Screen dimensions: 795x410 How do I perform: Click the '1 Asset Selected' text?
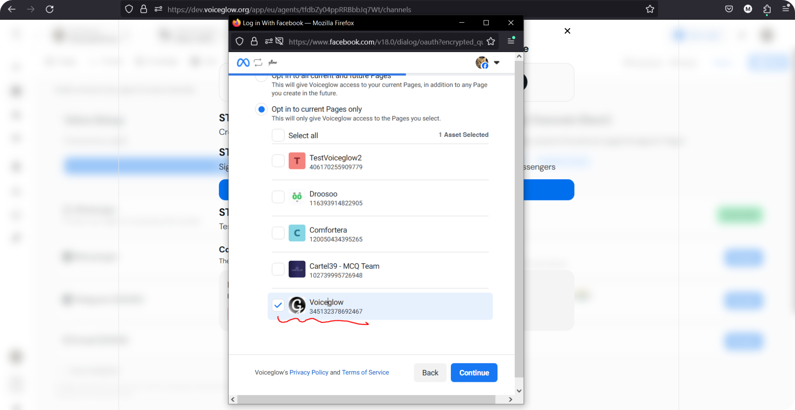pos(464,135)
